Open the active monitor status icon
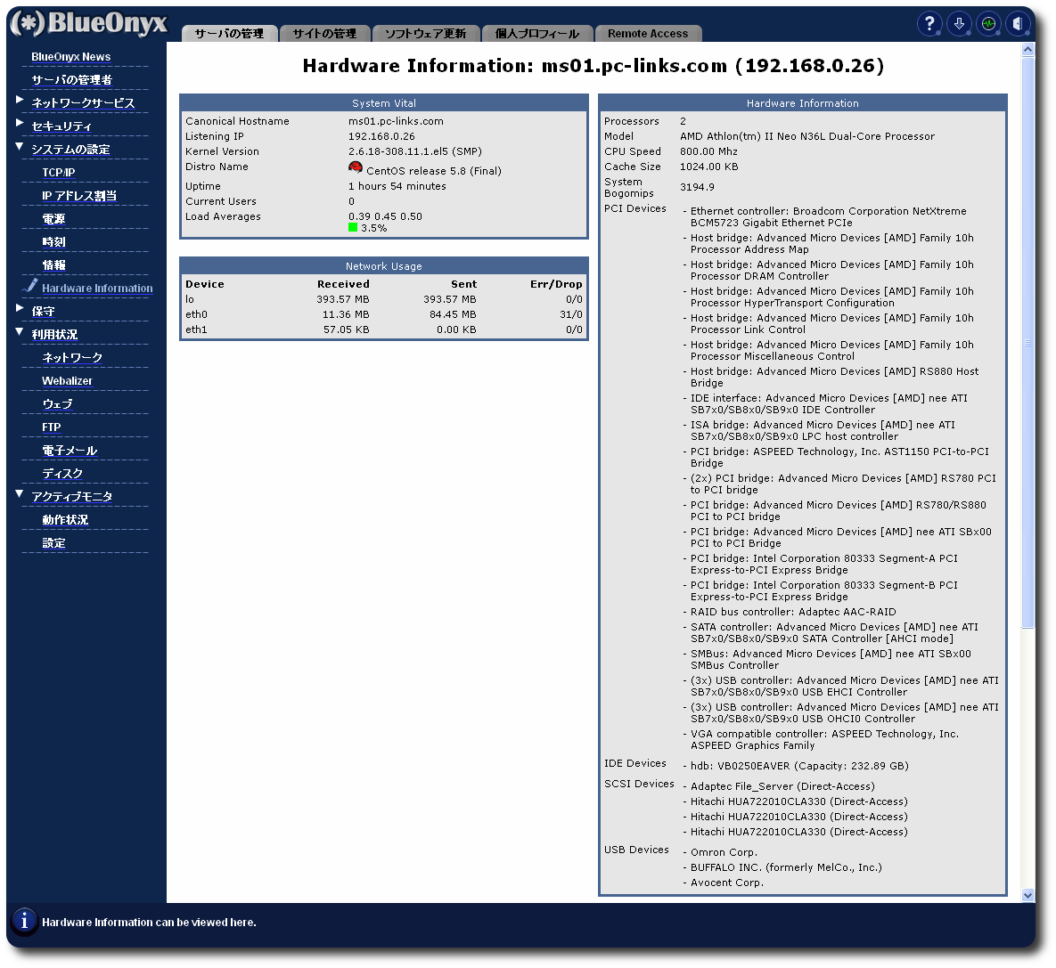 pyautogui.click(x=988, y=24)
